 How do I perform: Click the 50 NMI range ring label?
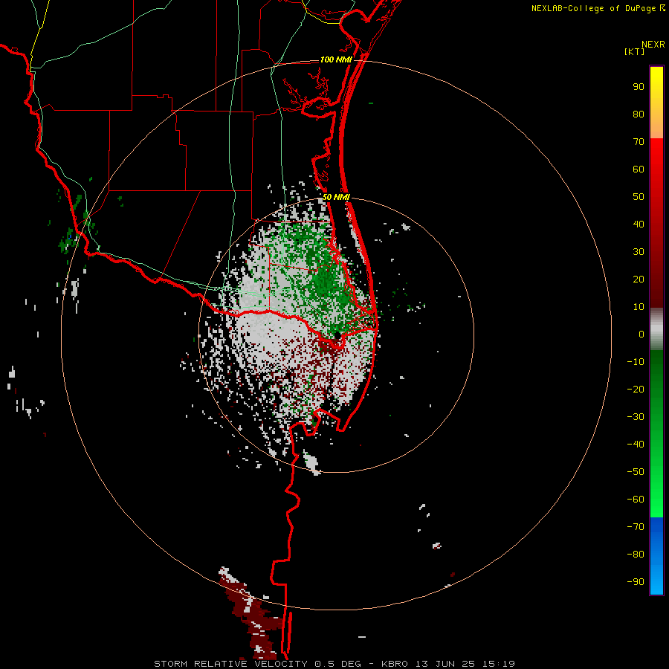336,197
